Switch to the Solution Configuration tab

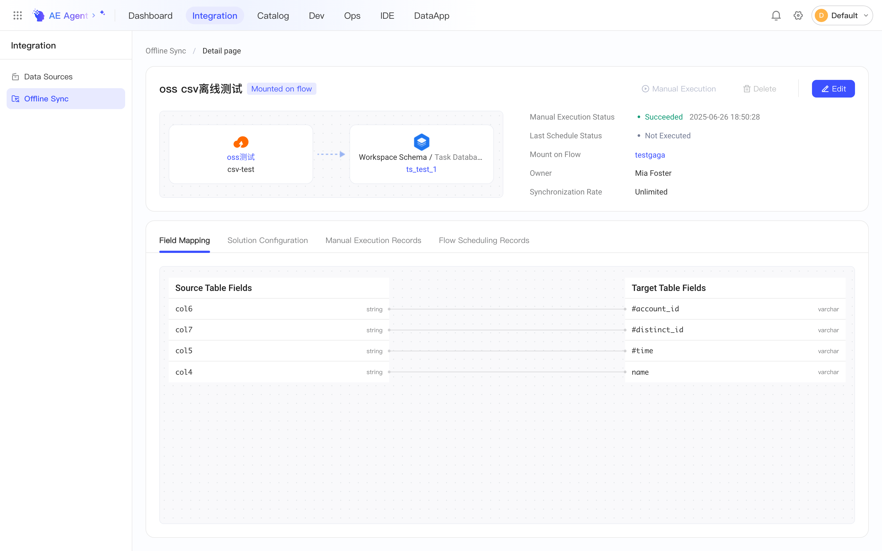pyautogui.click(x=268, y=240)
